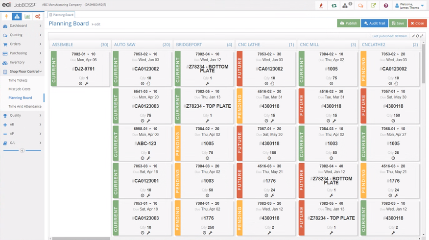
Task: Select the bar chart icon in sidebar toolbar
Action: pyautogui.click(x=27, y=16)
